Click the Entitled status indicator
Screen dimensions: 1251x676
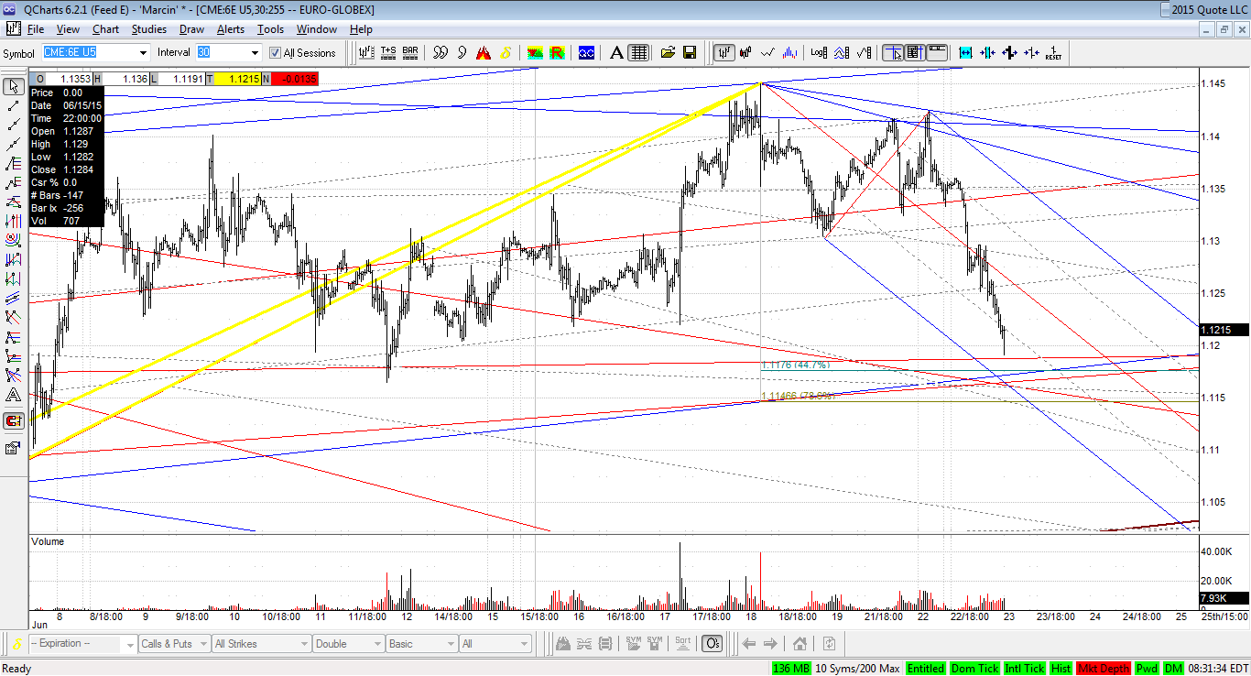[x=926, y=669]
